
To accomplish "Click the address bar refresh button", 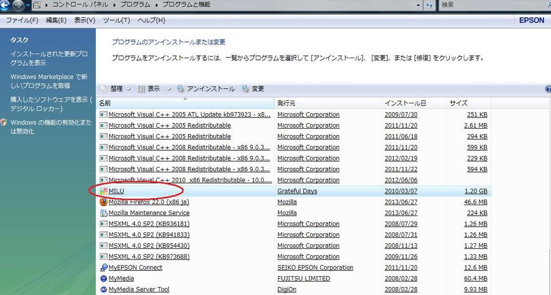I will (x=429, y=5).
